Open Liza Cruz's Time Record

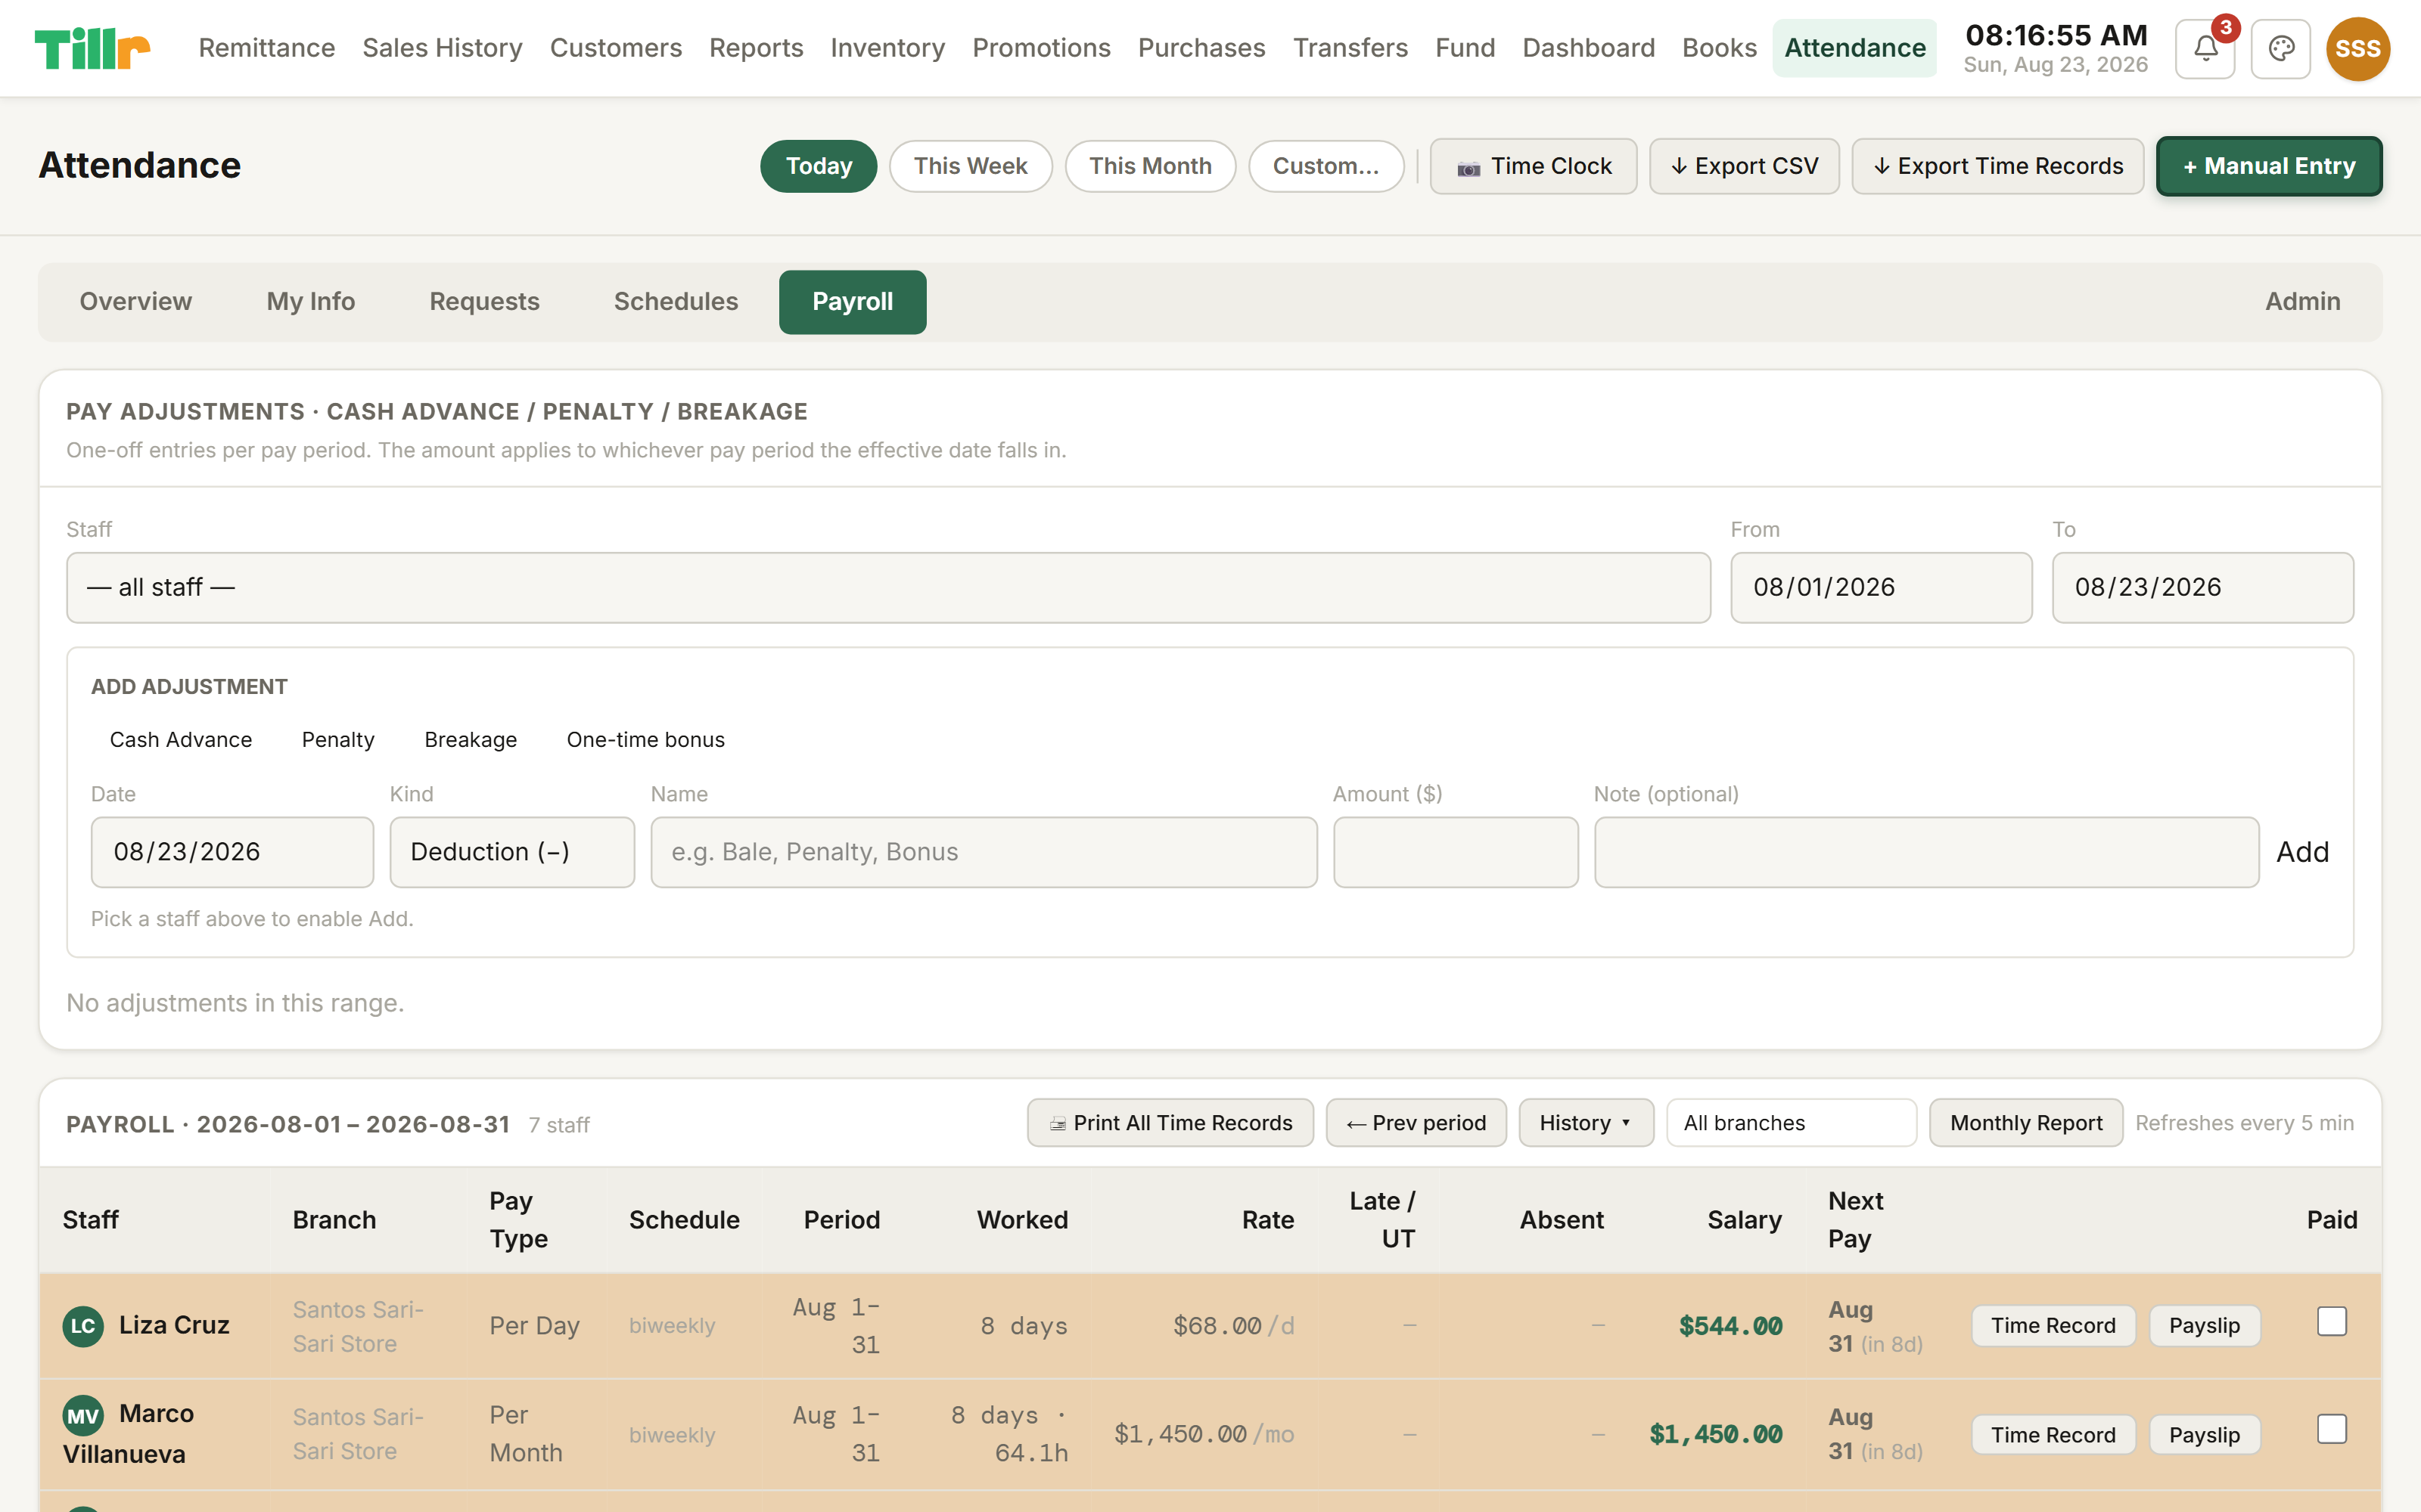2053,1326
